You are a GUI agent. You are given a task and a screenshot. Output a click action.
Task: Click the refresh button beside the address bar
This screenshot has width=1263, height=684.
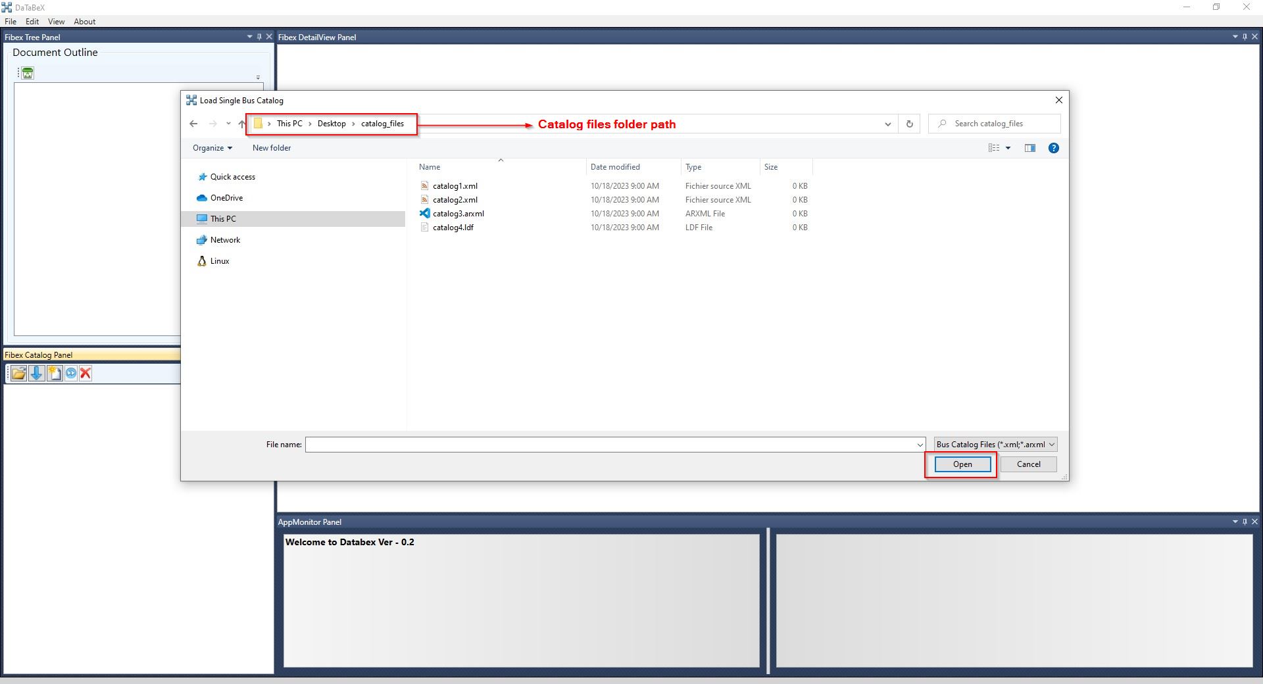pyautogui.click(x=909, y=124)
